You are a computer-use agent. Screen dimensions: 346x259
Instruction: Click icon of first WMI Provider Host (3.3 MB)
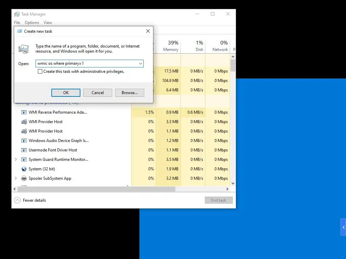[x=24, y=122]
